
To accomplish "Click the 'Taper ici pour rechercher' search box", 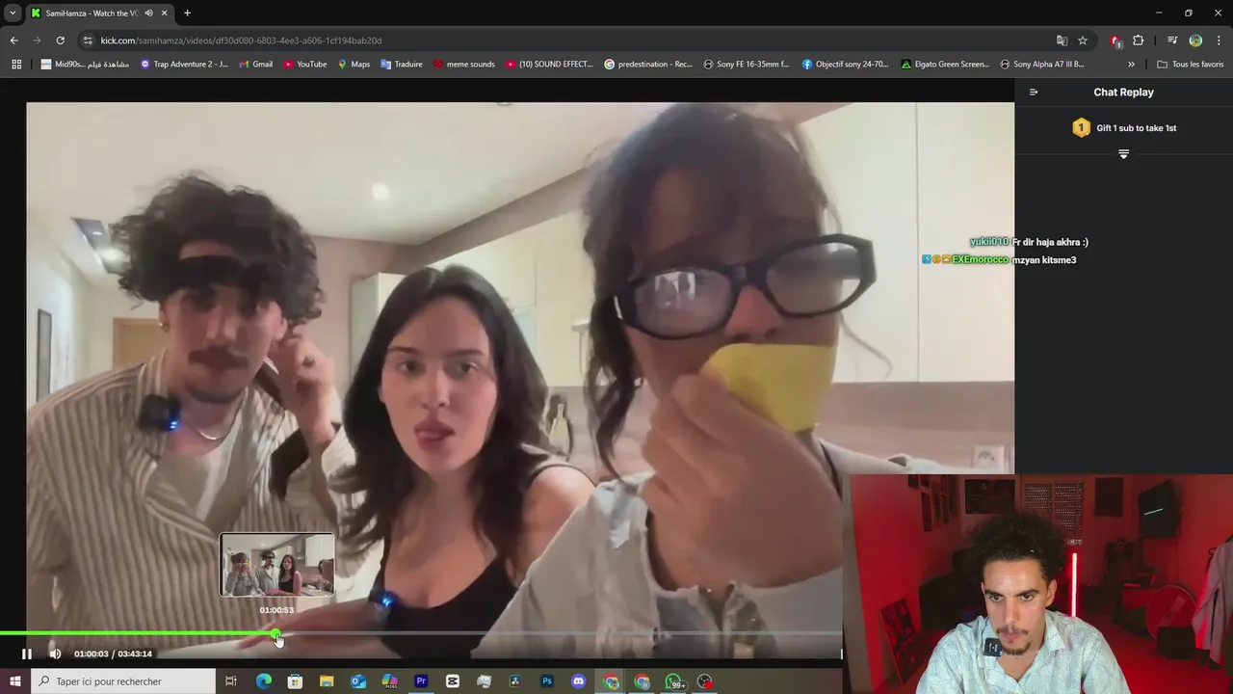I will pos(123,681).
